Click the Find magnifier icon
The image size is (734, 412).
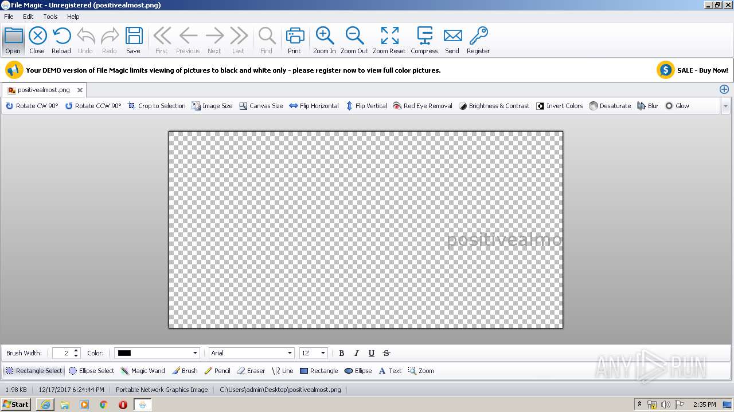point(267,41)
